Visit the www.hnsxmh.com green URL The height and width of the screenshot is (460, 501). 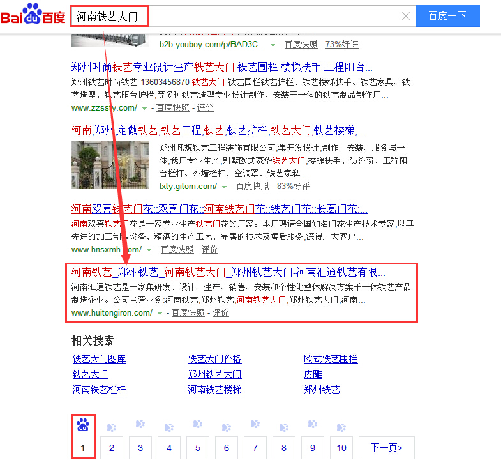click(107, 250)
